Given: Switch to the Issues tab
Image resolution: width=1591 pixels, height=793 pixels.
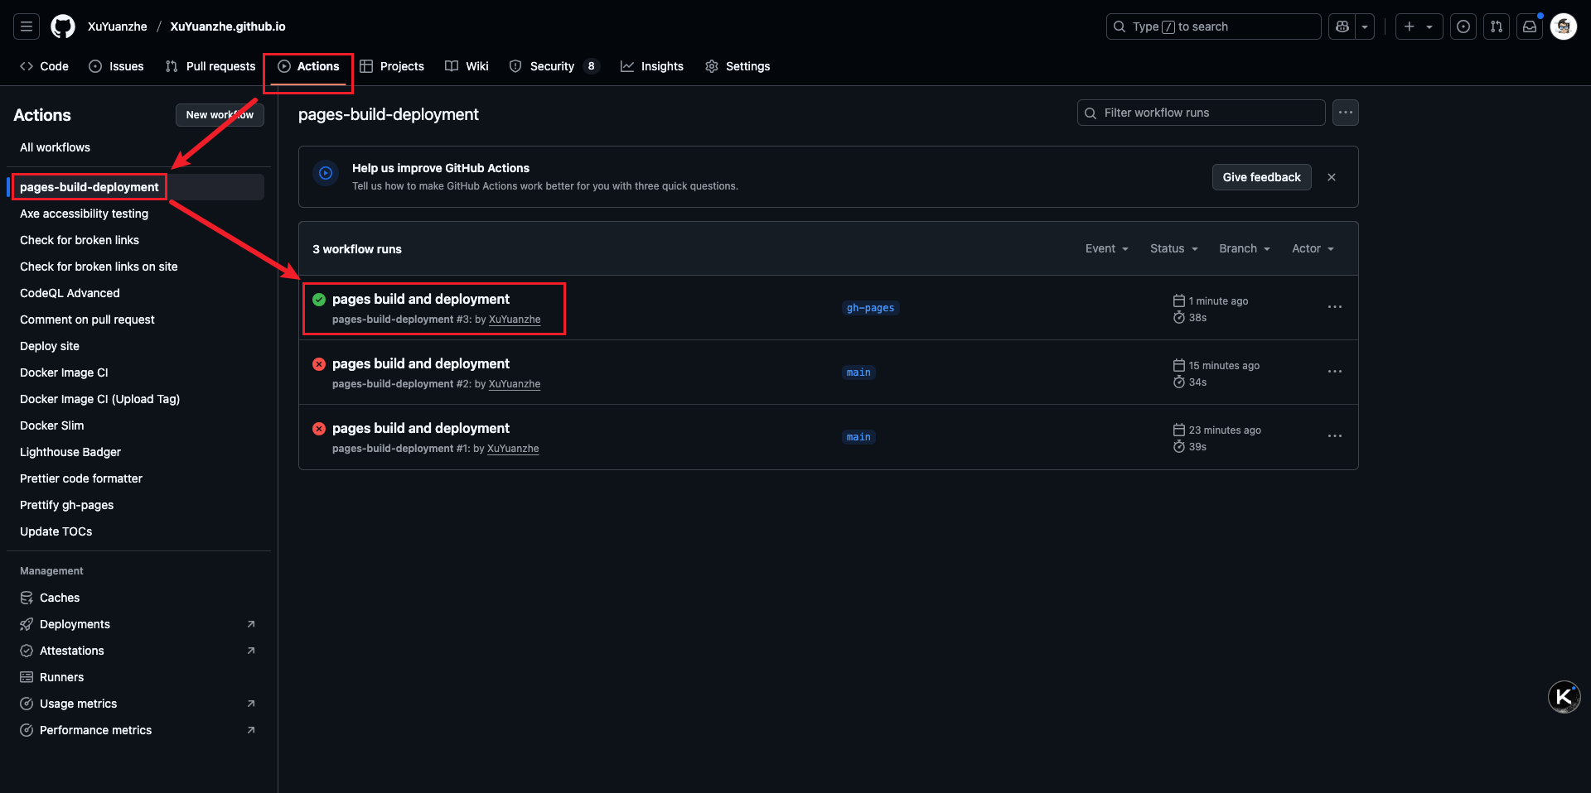Looking at the screenshot, I should [116, 66].
